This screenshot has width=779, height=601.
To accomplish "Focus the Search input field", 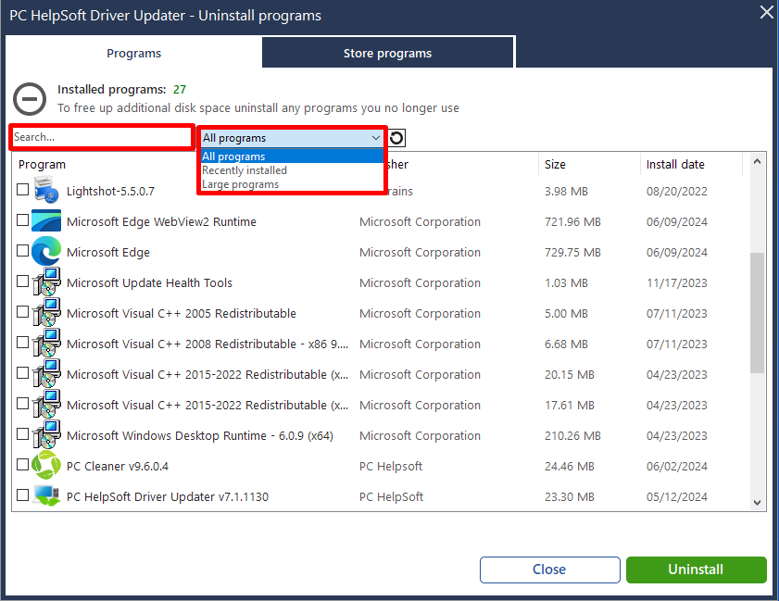I will [100, 137].
